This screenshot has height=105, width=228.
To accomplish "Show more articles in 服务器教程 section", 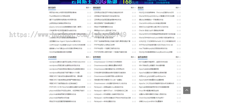I will tap(178, 57).
